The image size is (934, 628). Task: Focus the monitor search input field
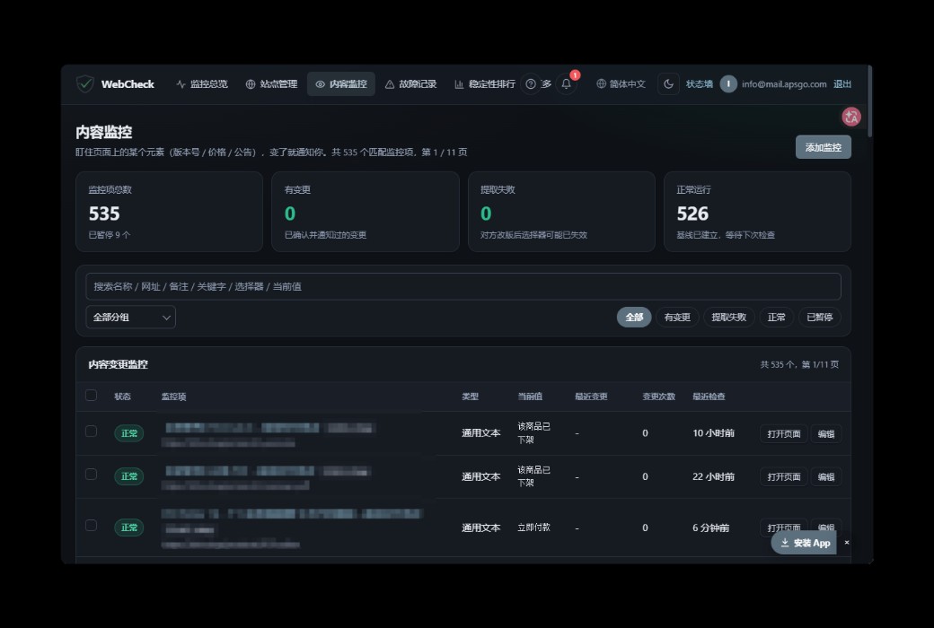pyautogui.click(x=463, y=286)
